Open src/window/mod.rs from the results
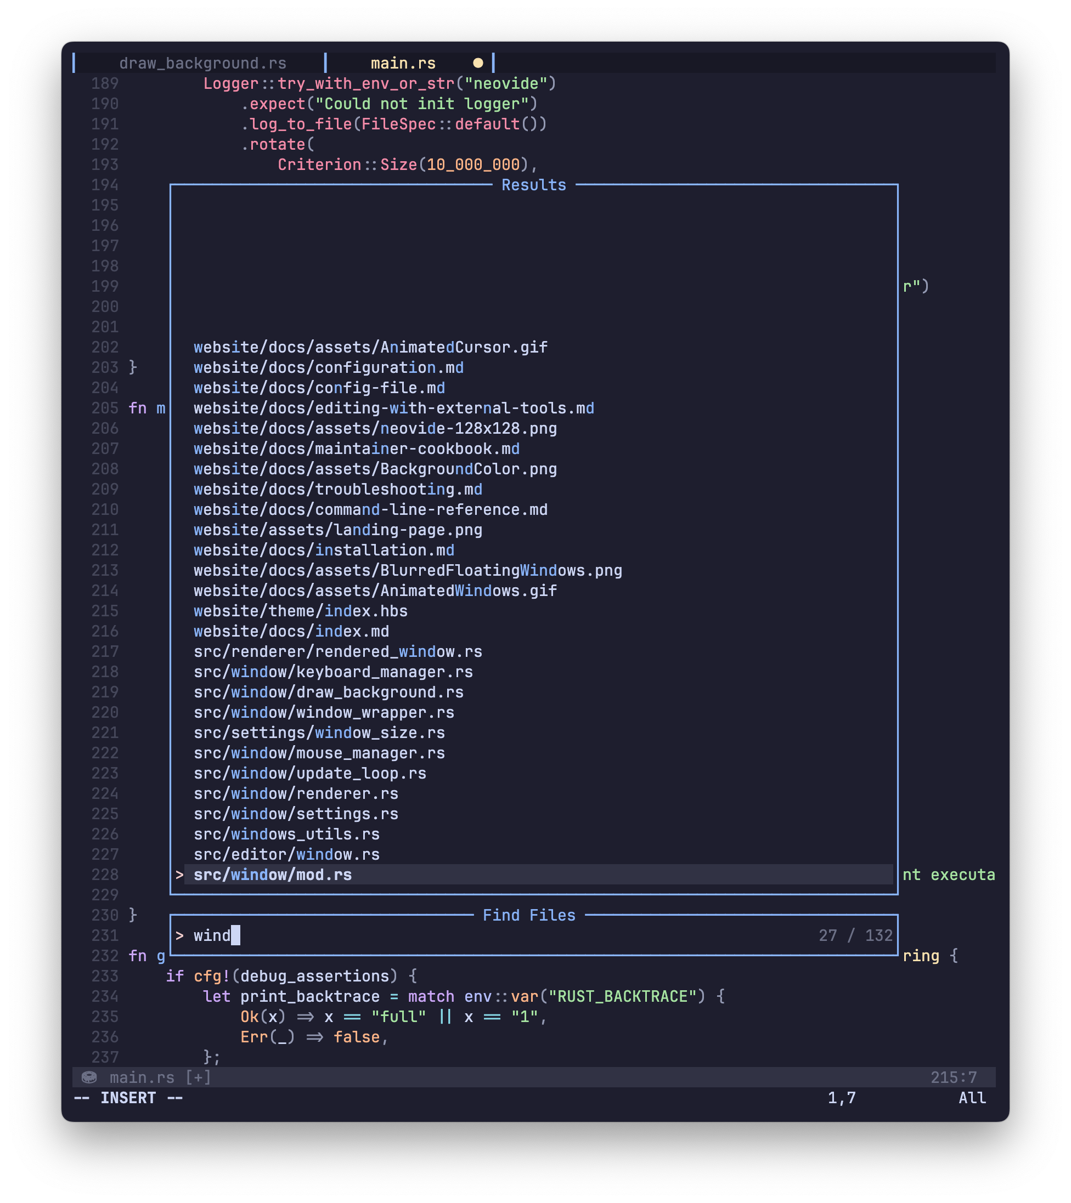Screen dimensions: 1071x1203 (273, 875)
